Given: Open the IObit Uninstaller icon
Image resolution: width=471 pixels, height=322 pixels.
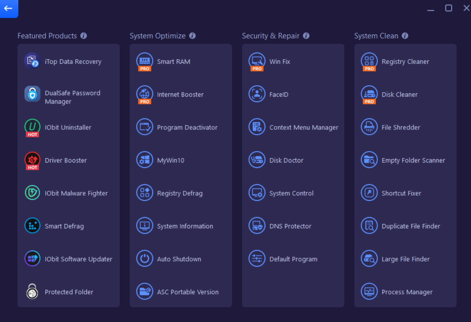Looking at the screenshot, I should point(32,127).
